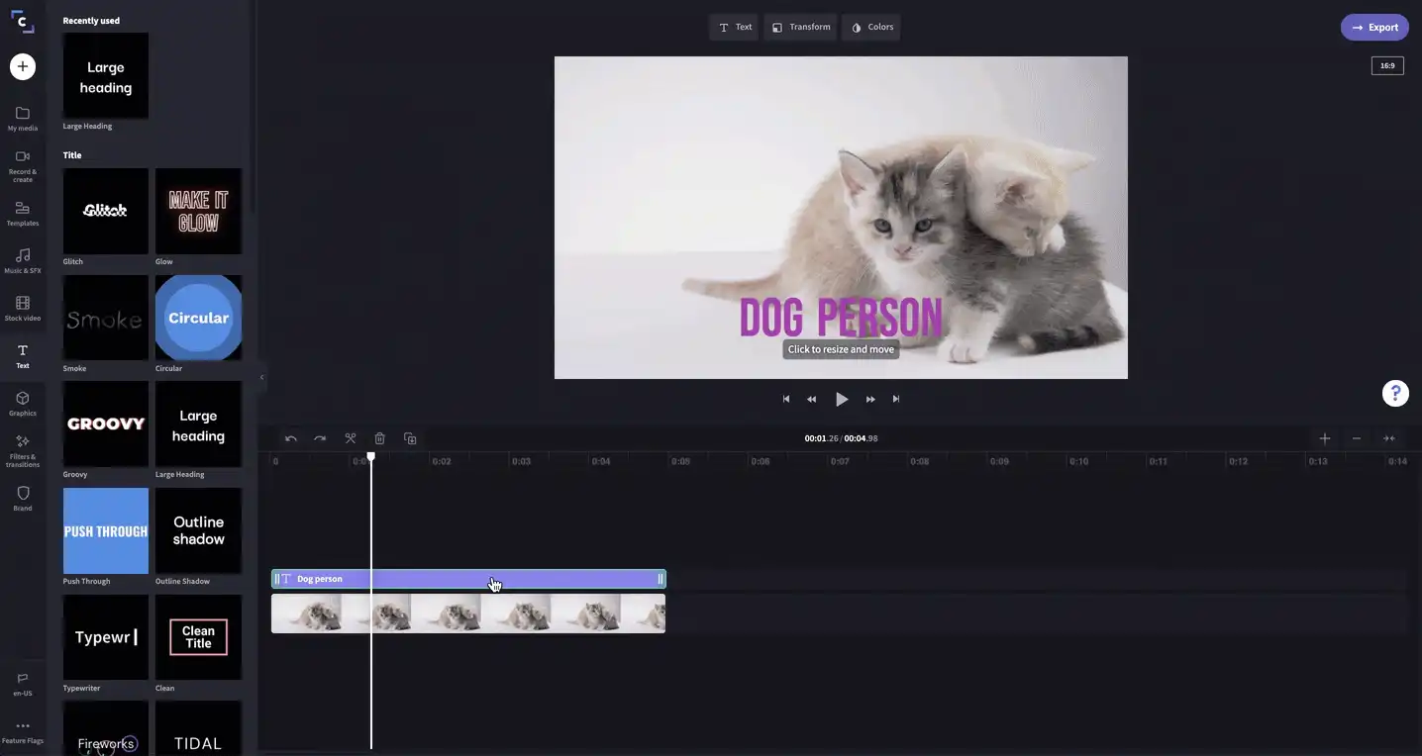This screenshot has width=1422, height=756.
Task: Choose the Clean Title style
Action: coord(198,637)
